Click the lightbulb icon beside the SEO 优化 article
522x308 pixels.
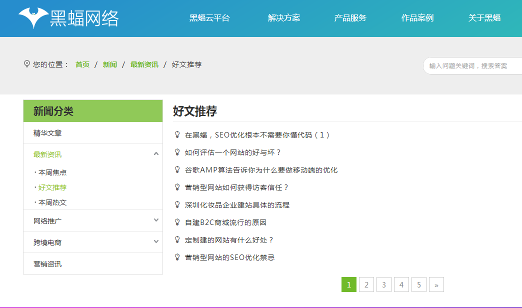point(176,134)
